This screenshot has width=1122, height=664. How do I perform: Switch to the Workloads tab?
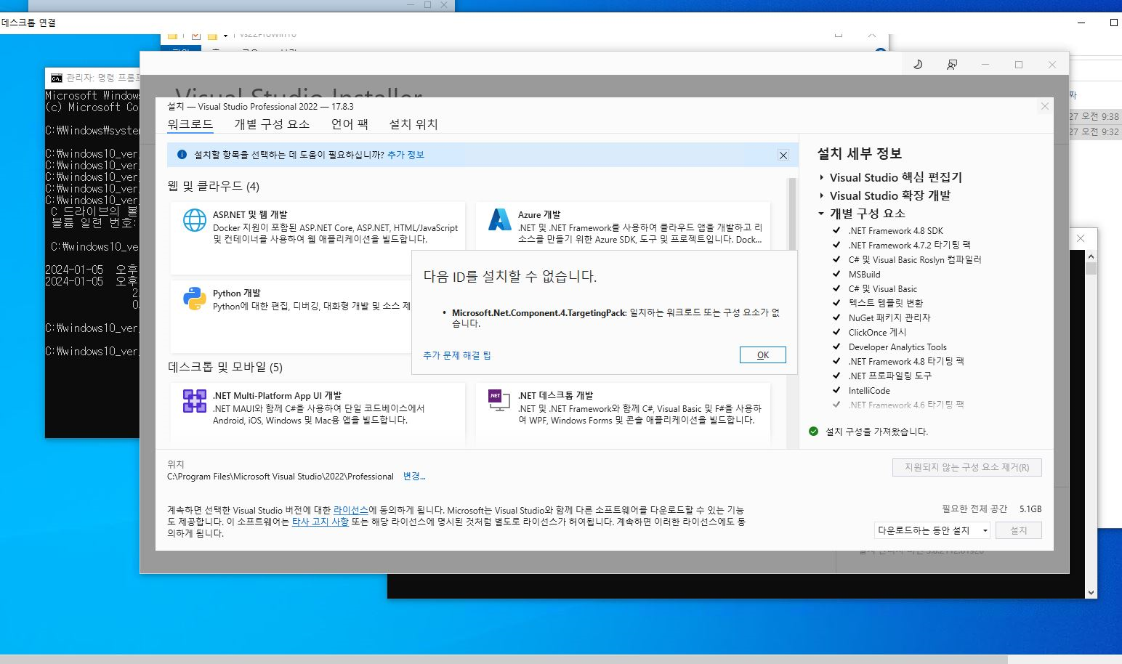(x=190, y=124)
